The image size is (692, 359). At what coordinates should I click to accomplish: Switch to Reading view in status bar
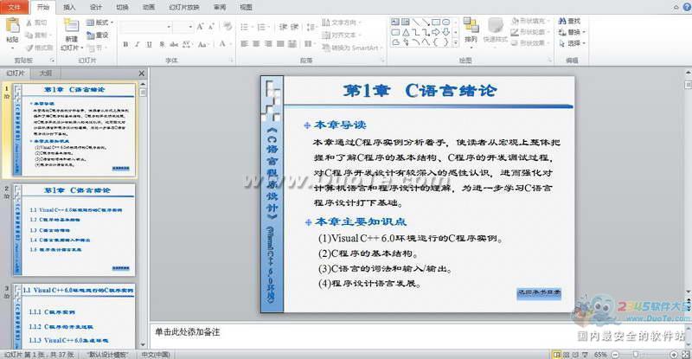pos(576,355)
